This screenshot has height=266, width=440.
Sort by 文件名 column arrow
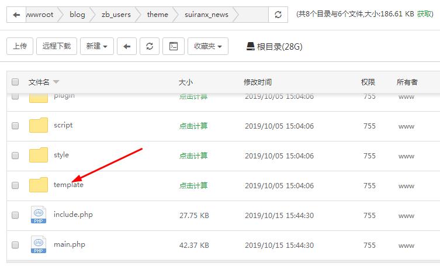point(56,82)
